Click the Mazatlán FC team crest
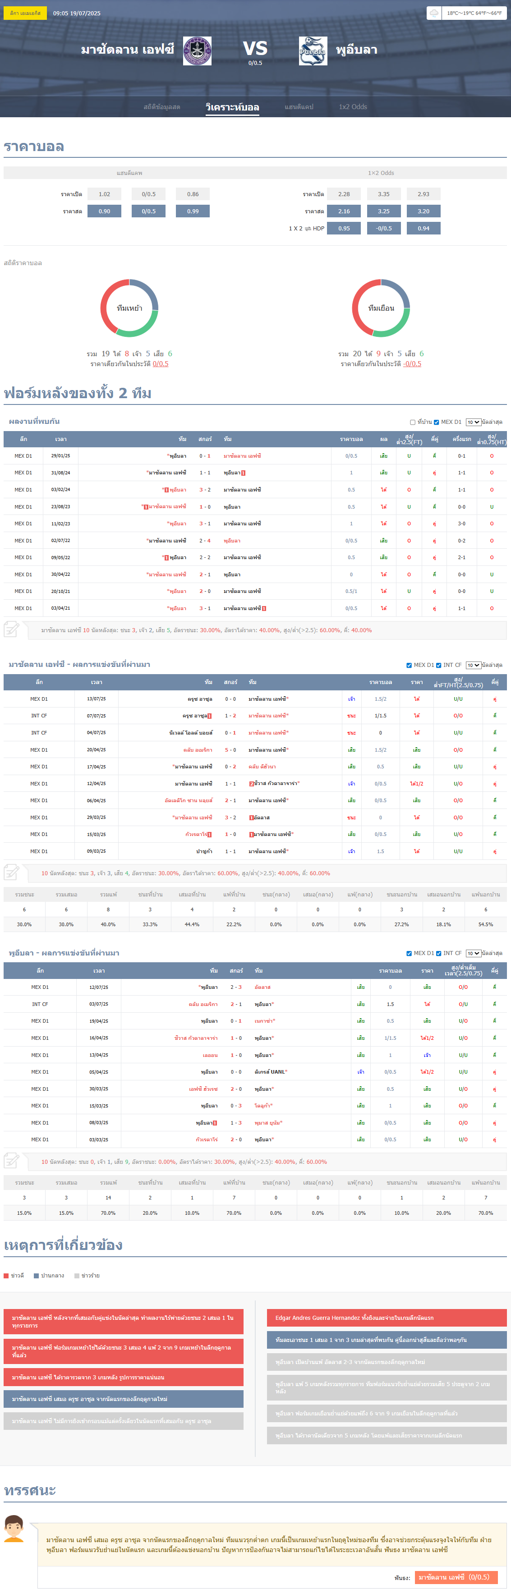Viewport: 511px width, 1594px height. [197, 51]
